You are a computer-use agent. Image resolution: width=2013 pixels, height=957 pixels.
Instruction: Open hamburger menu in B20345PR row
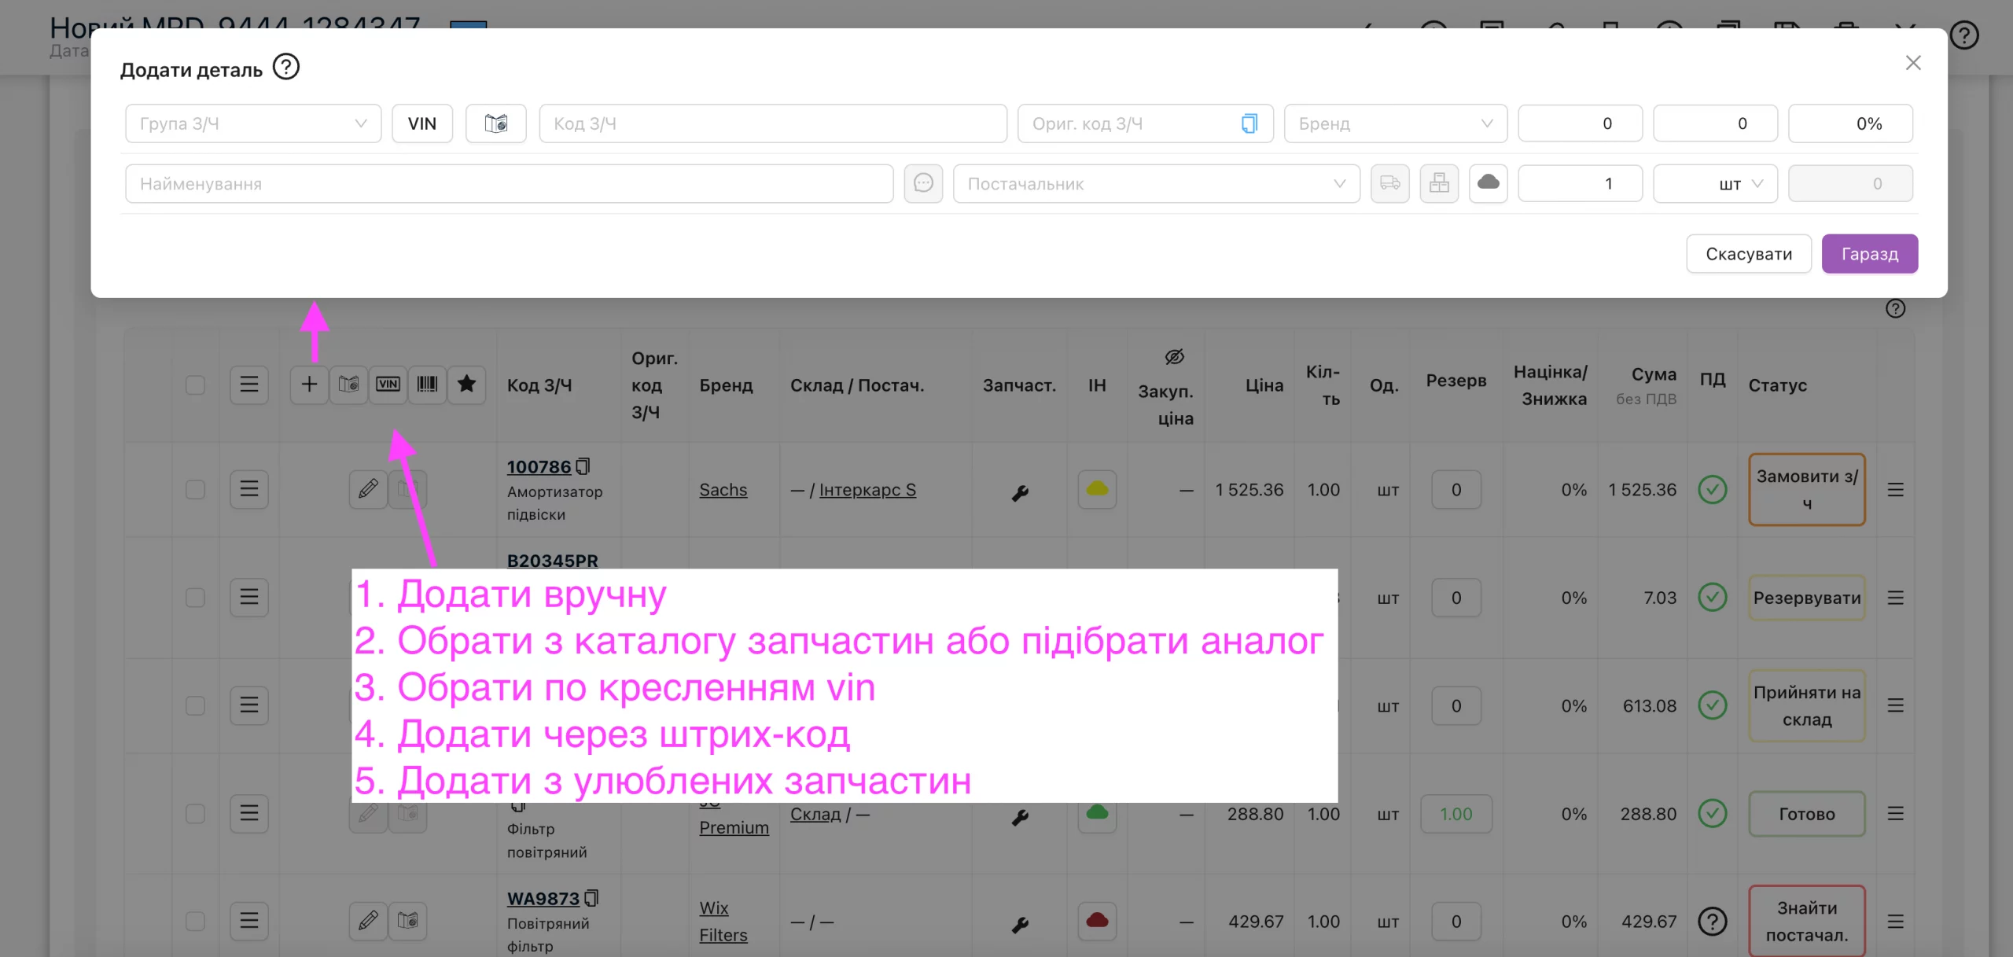[x=249, y=598]
